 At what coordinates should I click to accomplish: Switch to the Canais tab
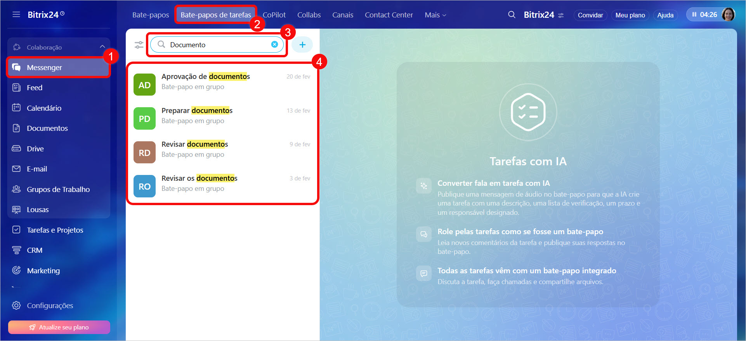pyautogui.click(x=342, y=15)
